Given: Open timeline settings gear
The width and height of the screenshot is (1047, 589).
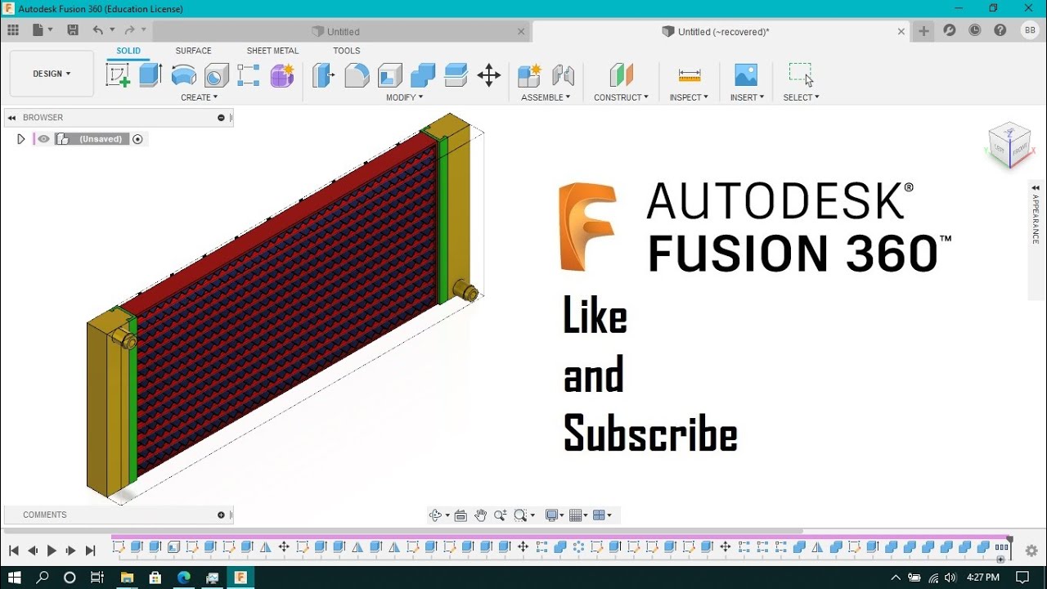Looking at the screenshot, I should pos(1031,551).
